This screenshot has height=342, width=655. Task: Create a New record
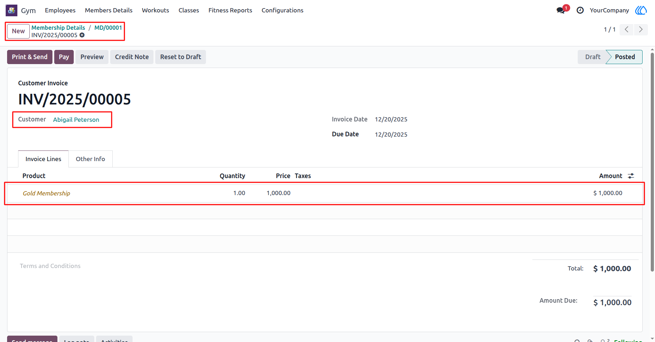click(x=18, y=31)
